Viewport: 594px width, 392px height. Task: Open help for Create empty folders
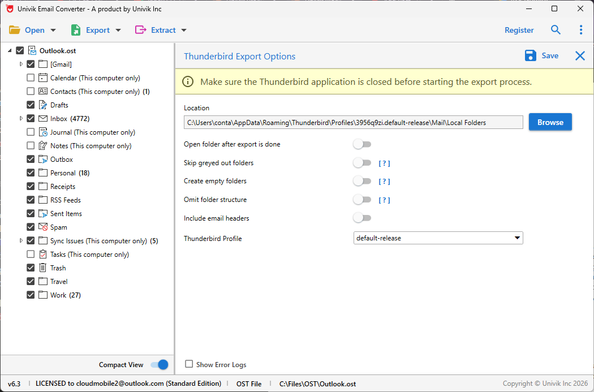[384, 182]
